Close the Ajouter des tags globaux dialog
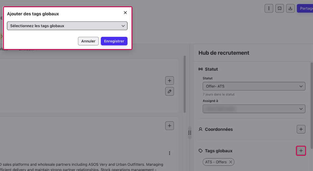The image size is (313, 171). pyautogui.click(x=125, y=12)
